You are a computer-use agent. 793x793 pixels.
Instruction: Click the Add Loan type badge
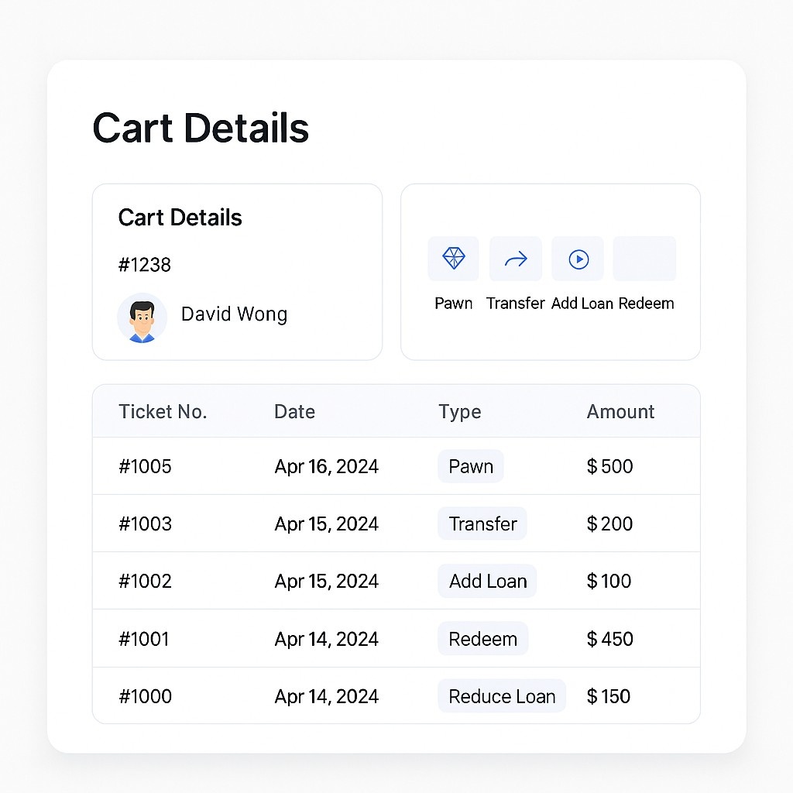point(487,581)
